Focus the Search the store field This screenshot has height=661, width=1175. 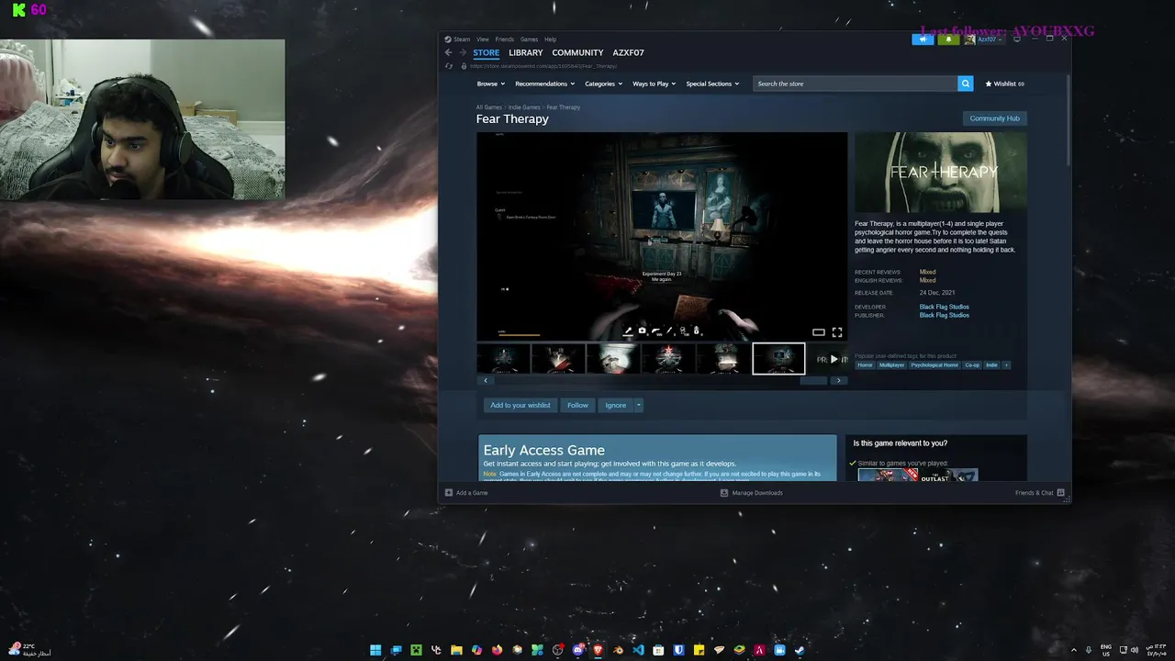(856, 84)
